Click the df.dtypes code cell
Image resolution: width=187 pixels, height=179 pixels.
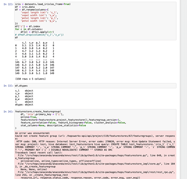point(95,86)
